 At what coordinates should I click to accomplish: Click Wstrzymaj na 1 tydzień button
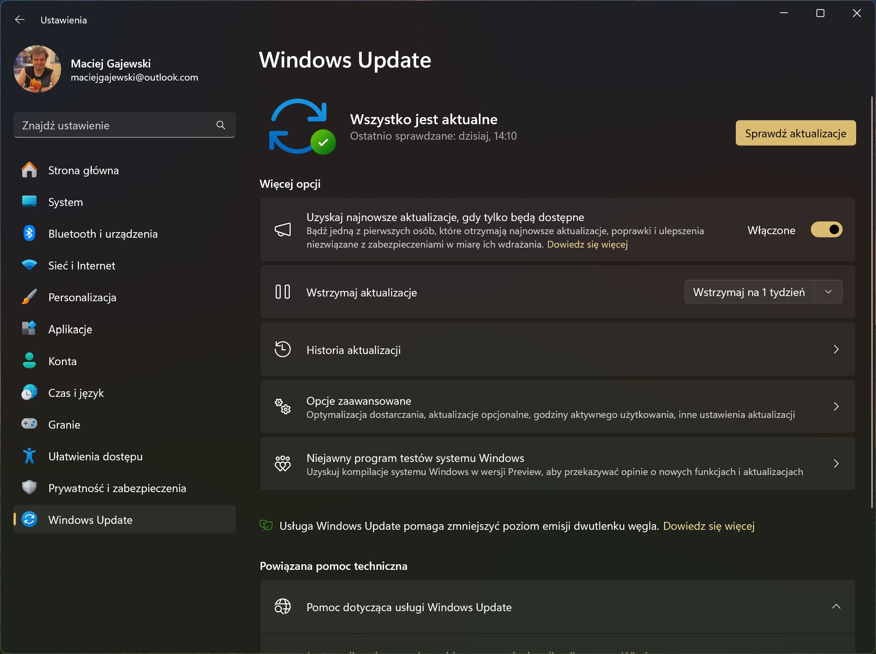coord(749,292)
